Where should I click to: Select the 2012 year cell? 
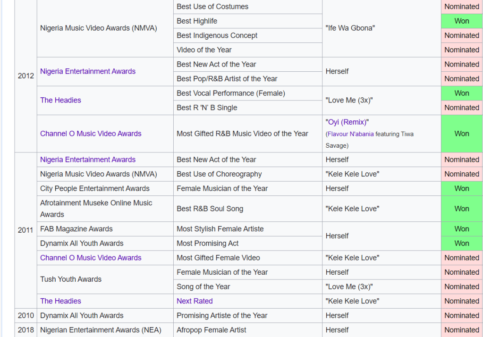pos(26,76)
